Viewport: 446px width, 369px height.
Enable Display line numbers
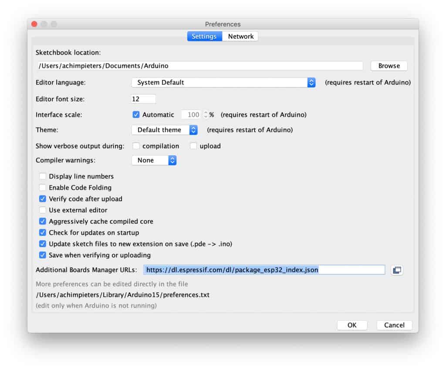pos(42,176)
